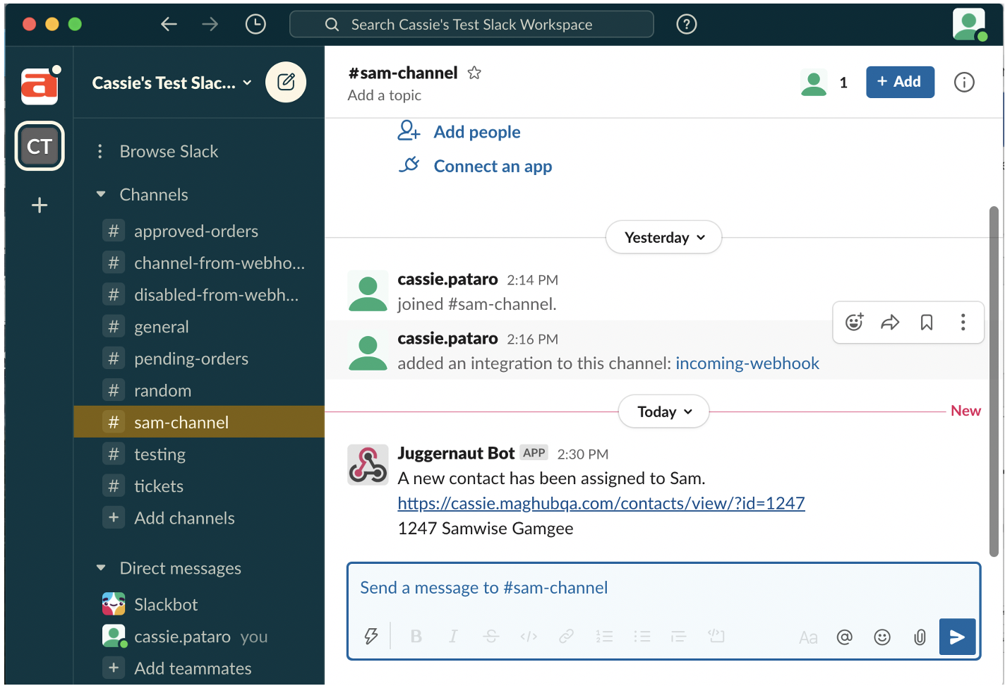
Task: Star the #sam-channel channel
Action: 474,73
